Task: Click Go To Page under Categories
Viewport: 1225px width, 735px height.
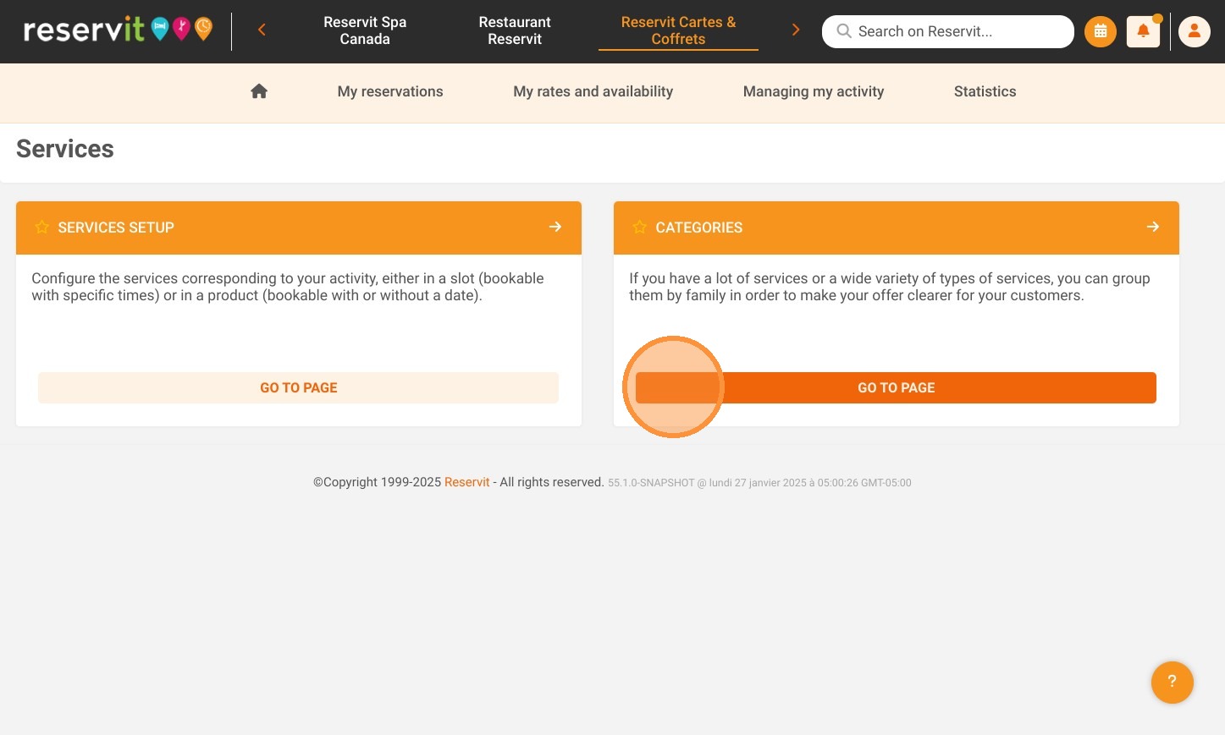Action: pos(896,387)
